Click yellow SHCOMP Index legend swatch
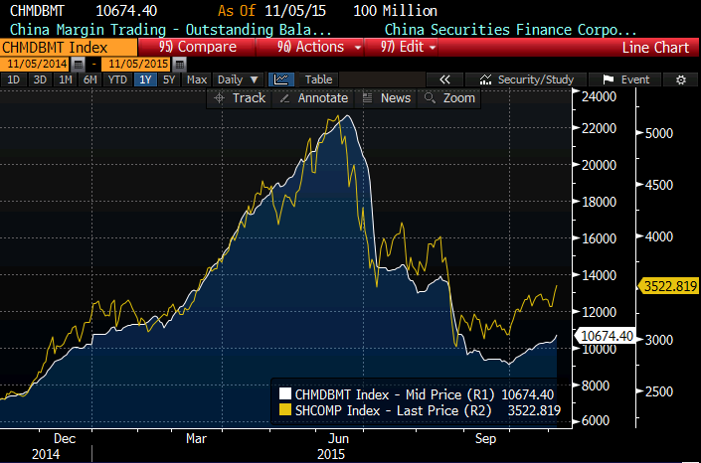Viewport: 701px width, 463px height. [x=284, y=409]
